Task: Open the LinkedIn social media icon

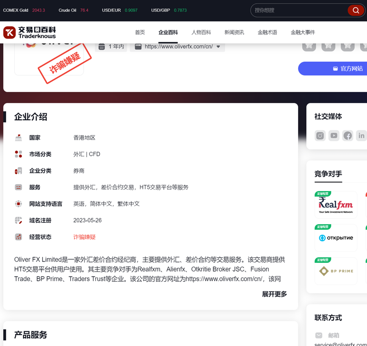Action: [x=361, y=136]
